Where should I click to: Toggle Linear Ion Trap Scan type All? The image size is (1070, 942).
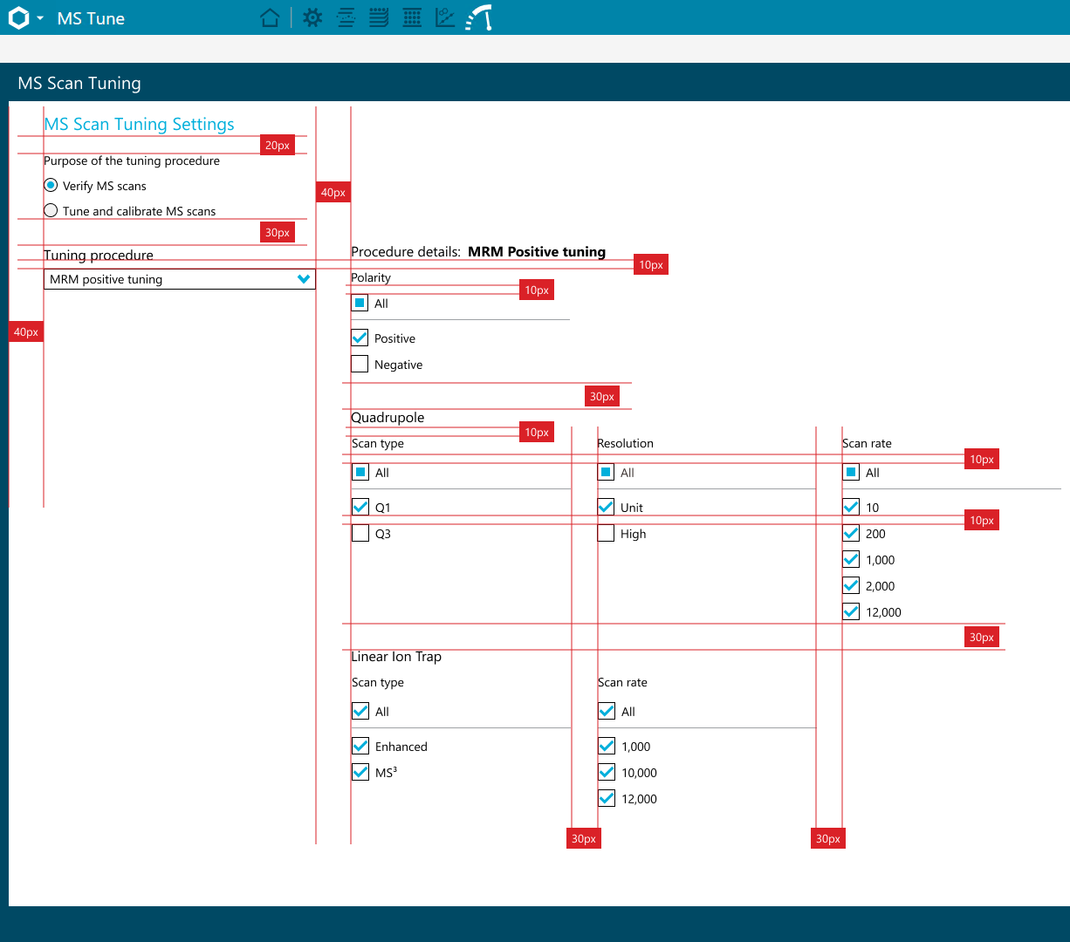pyautogui.click(x=360, y=711)
